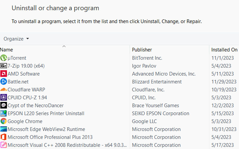239x149 pixels.
Task: Sort programs by Publisher column
Action: click(142, 50)
